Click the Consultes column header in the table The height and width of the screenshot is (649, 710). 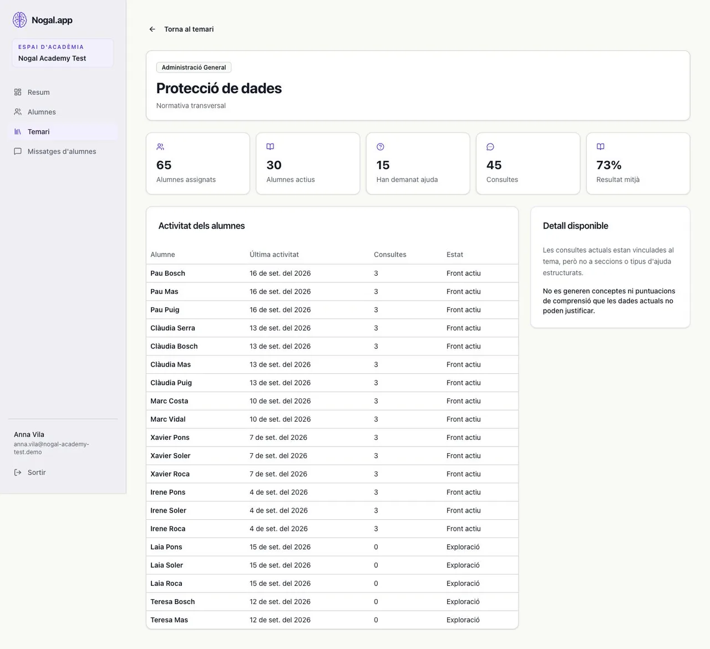tap(390, 255)
